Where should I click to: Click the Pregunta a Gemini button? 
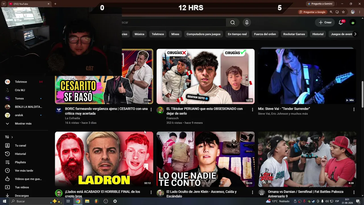pos(320,4)
